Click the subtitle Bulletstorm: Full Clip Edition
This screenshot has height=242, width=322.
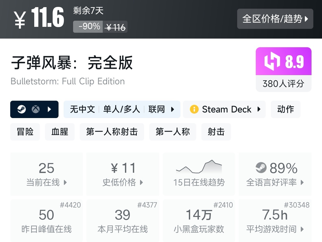point(68,82)
